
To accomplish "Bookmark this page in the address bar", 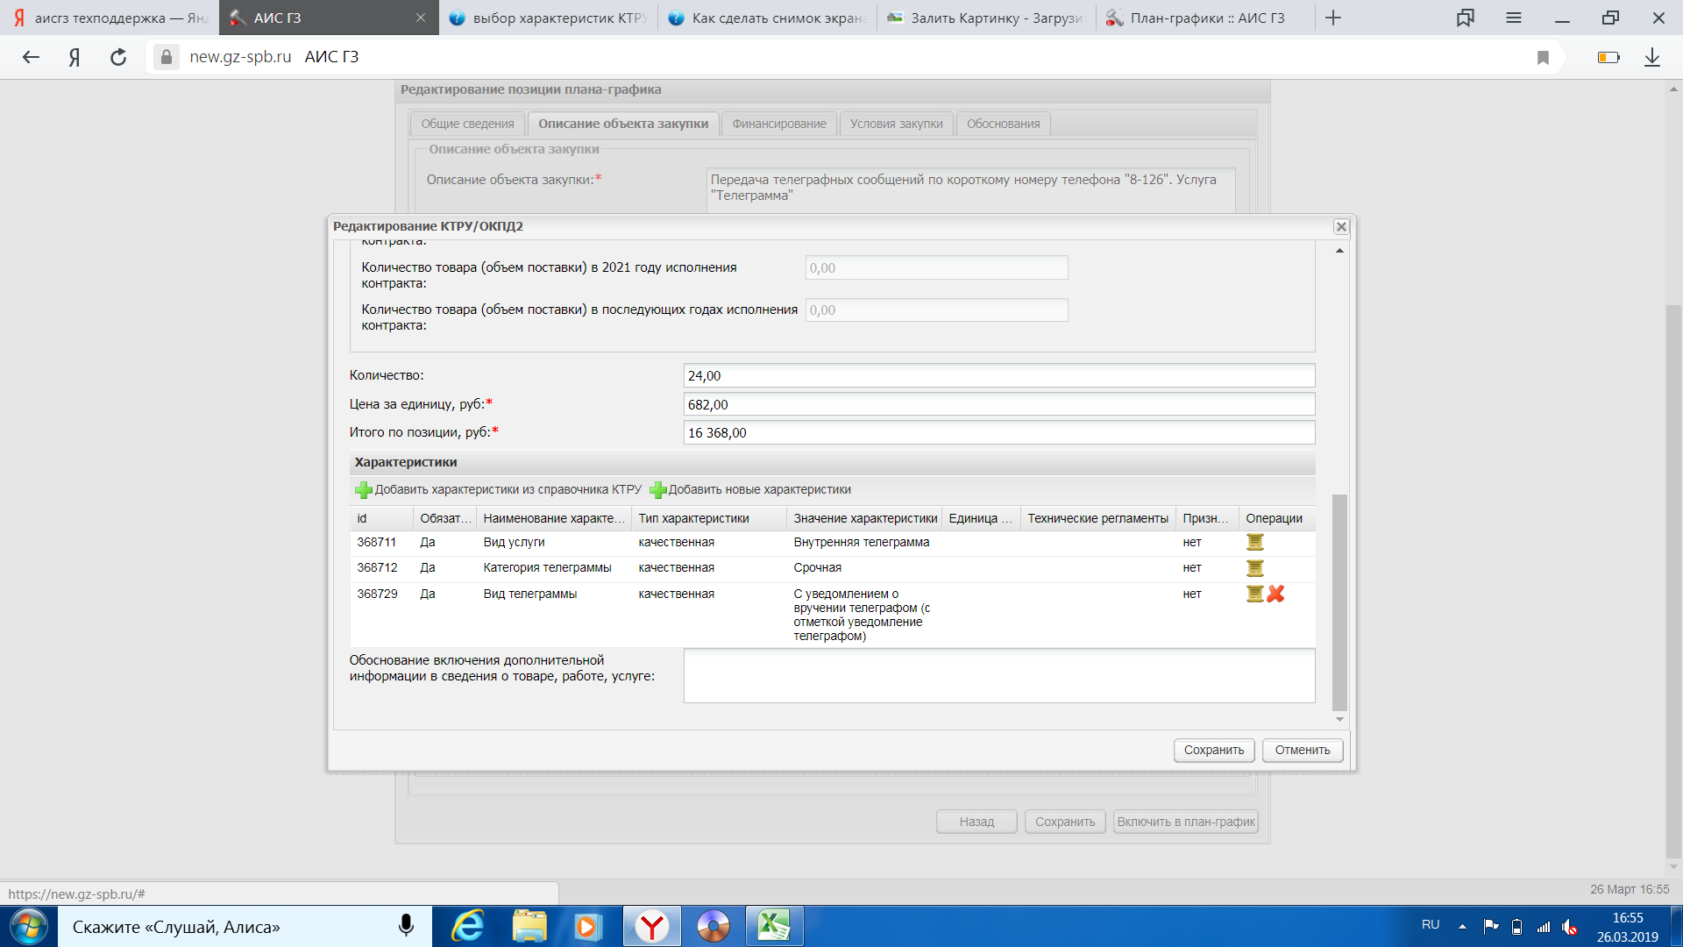I will (x=1543, y=58).
